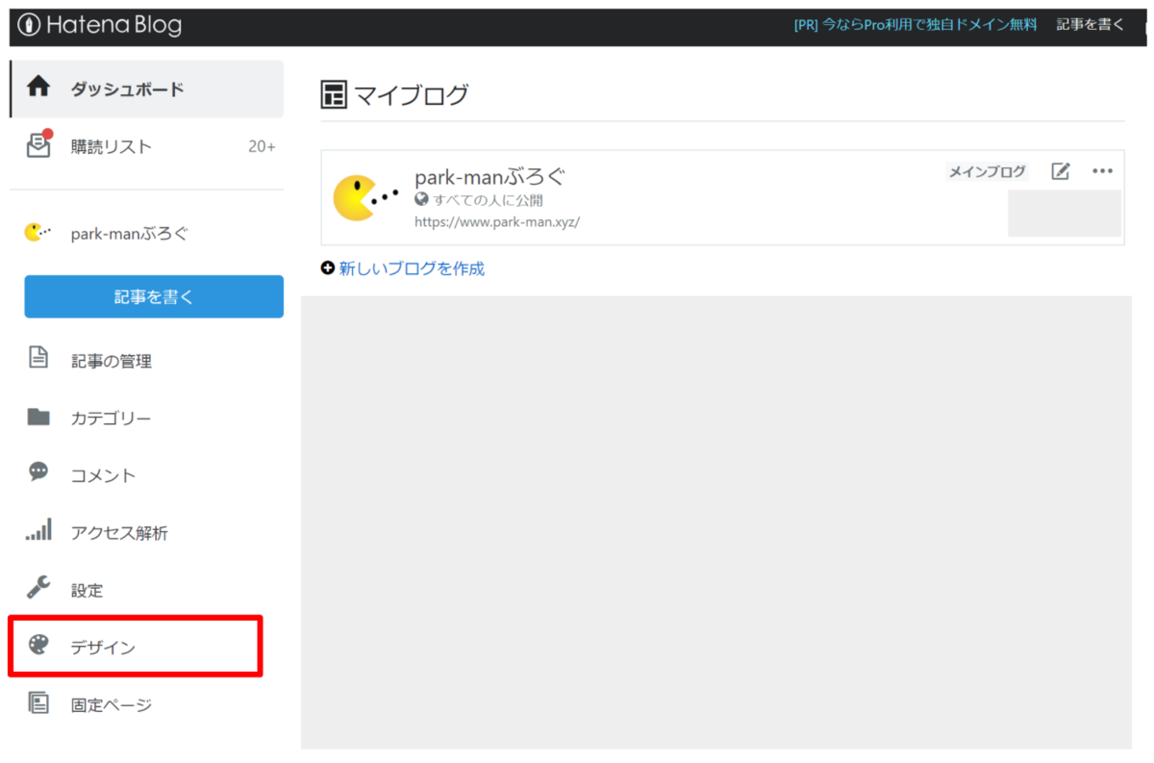
Task: Open 固定ページ menu label
Action: [112, 705]
